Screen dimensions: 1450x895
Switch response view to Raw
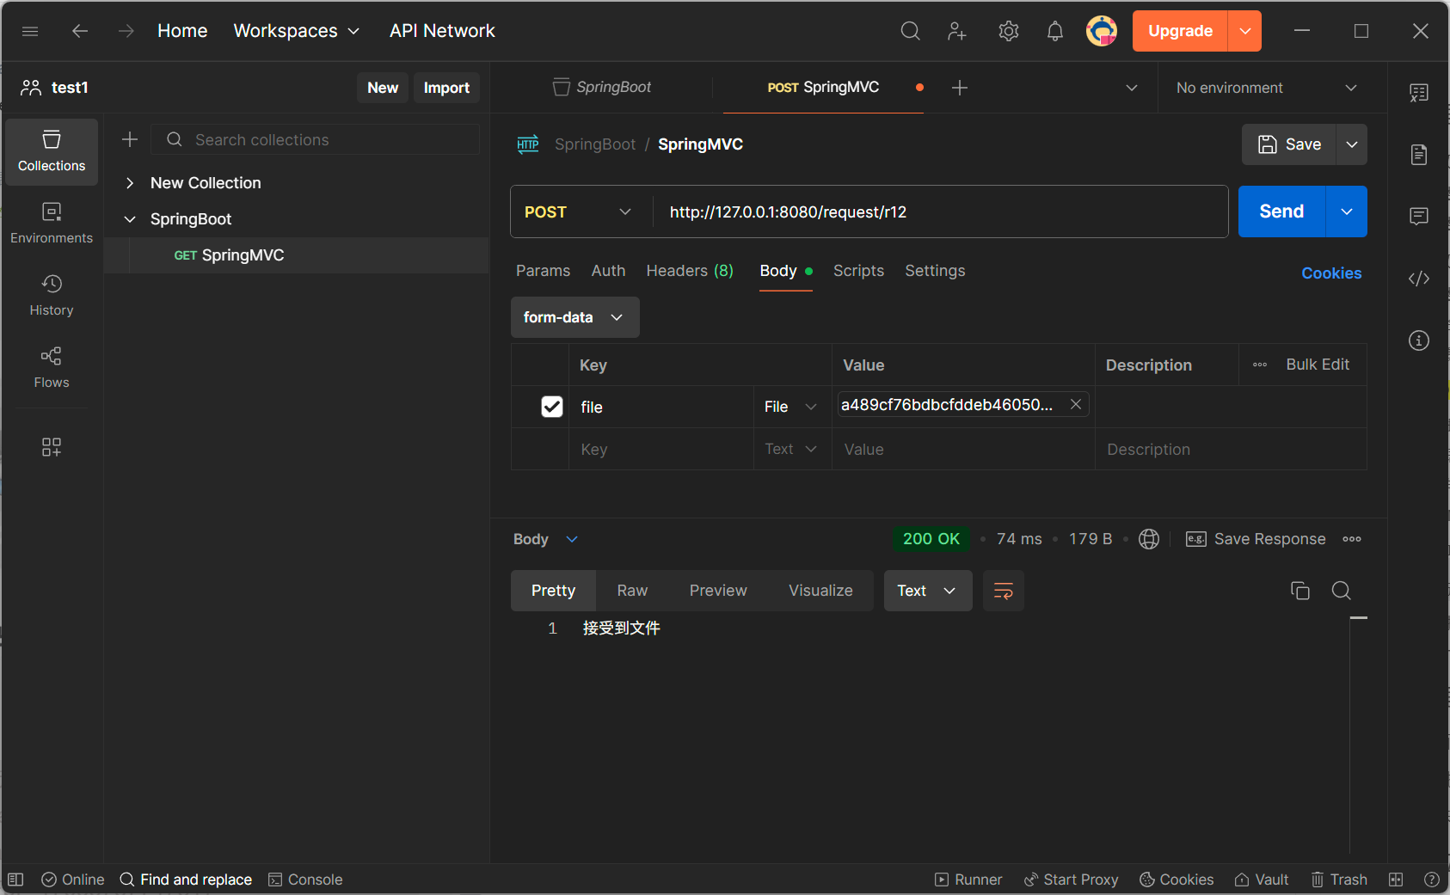pyautogui.click(x=632, y=591)
